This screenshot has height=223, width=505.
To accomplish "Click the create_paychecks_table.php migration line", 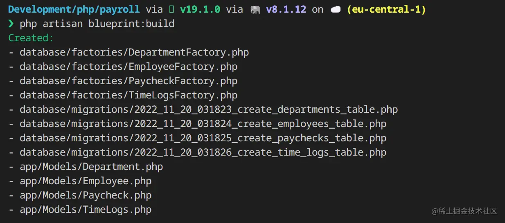I will (x=197, y=138).
